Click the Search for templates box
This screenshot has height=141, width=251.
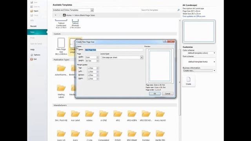point(158,10)
